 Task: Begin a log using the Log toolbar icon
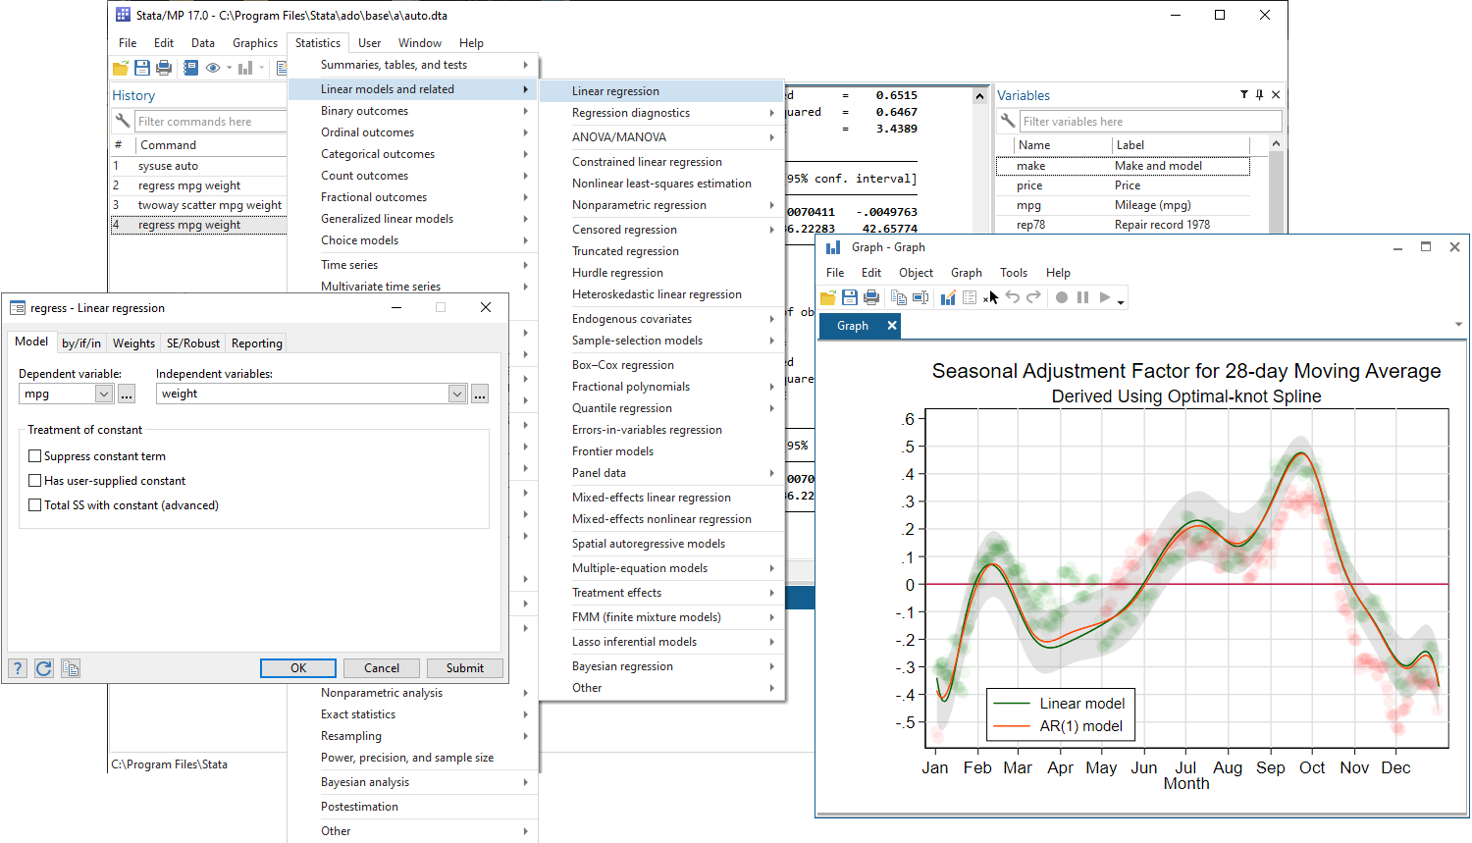(189, 68)
